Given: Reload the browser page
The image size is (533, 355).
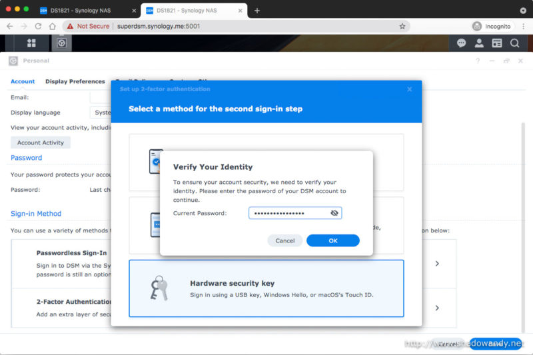Looking at the screenshot, I should point(38,26).
